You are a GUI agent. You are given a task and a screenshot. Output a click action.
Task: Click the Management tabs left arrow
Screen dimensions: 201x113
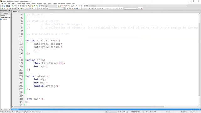[x=1, y=13]
